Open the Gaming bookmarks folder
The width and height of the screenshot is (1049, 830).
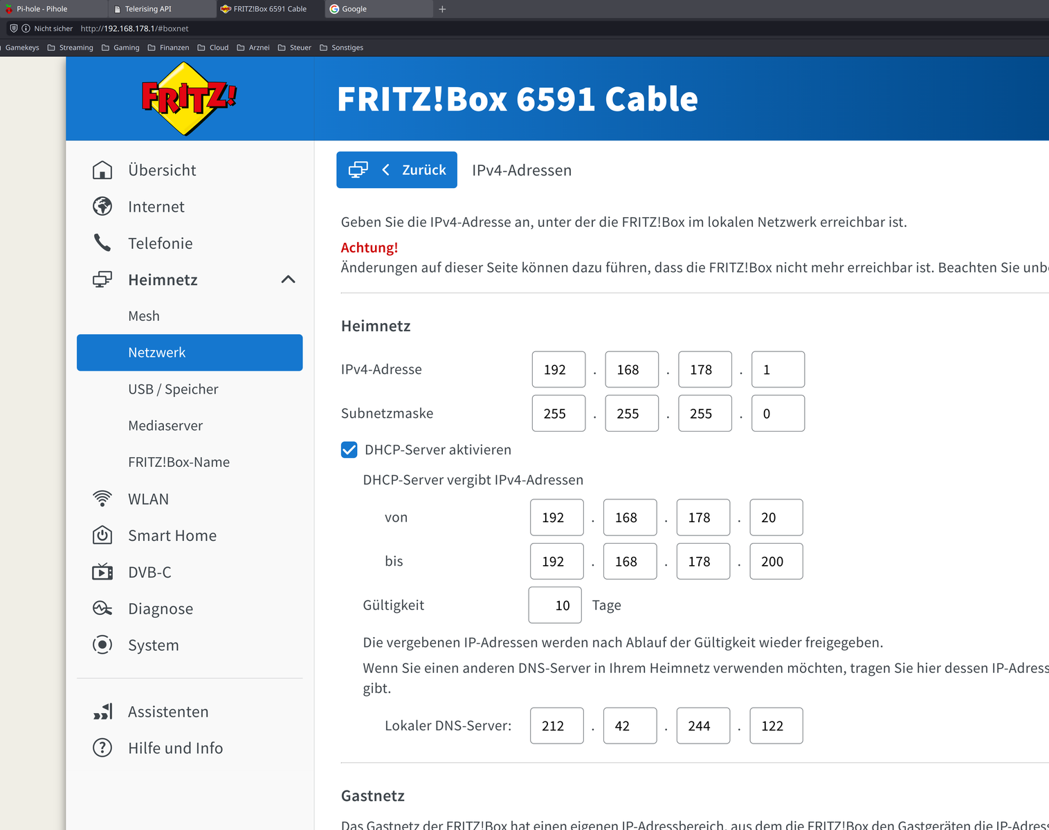[x=120, y=48]
